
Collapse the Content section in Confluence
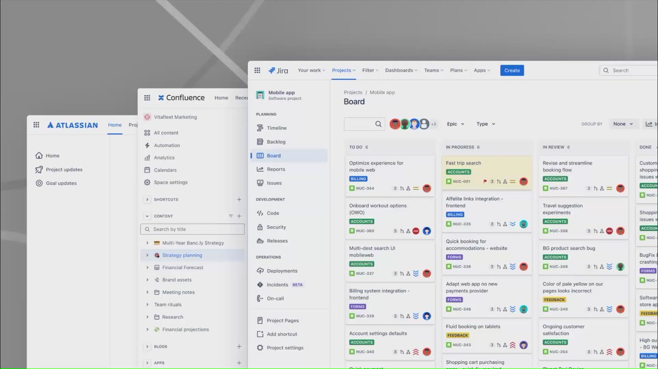148,216
